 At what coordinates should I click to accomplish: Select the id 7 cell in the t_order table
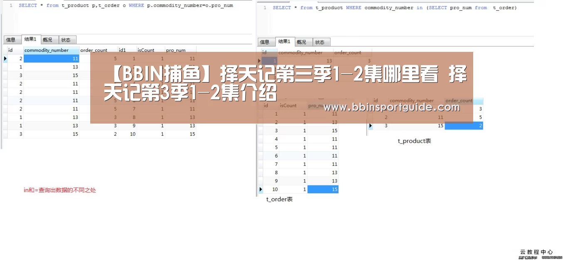(271, 164)
